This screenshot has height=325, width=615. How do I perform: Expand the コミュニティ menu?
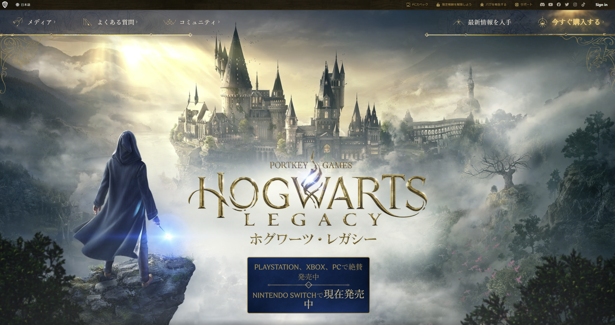197,22
